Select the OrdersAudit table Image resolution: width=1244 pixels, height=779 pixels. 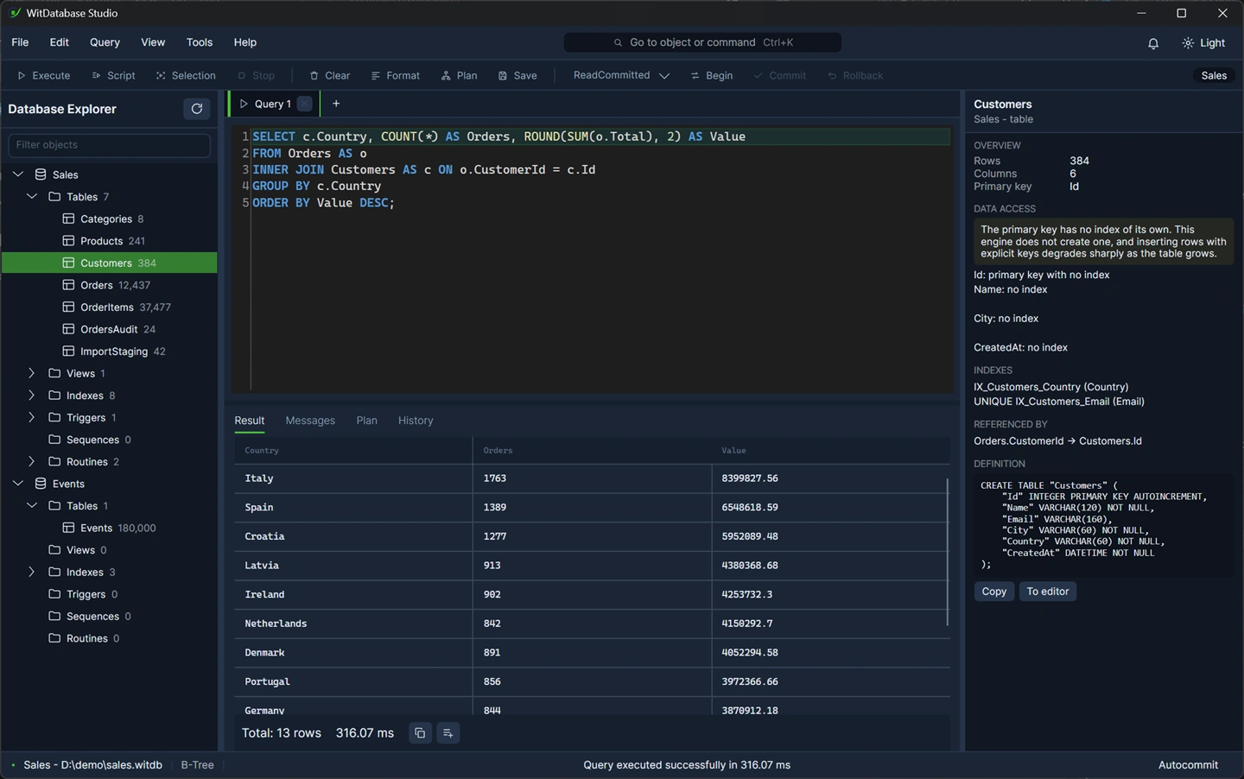coord(109,329)
